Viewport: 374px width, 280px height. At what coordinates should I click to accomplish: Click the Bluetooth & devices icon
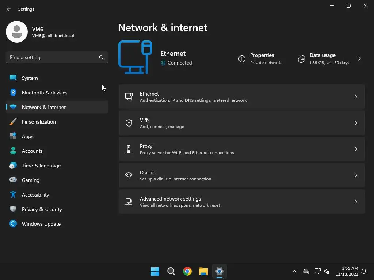(13, 93)
